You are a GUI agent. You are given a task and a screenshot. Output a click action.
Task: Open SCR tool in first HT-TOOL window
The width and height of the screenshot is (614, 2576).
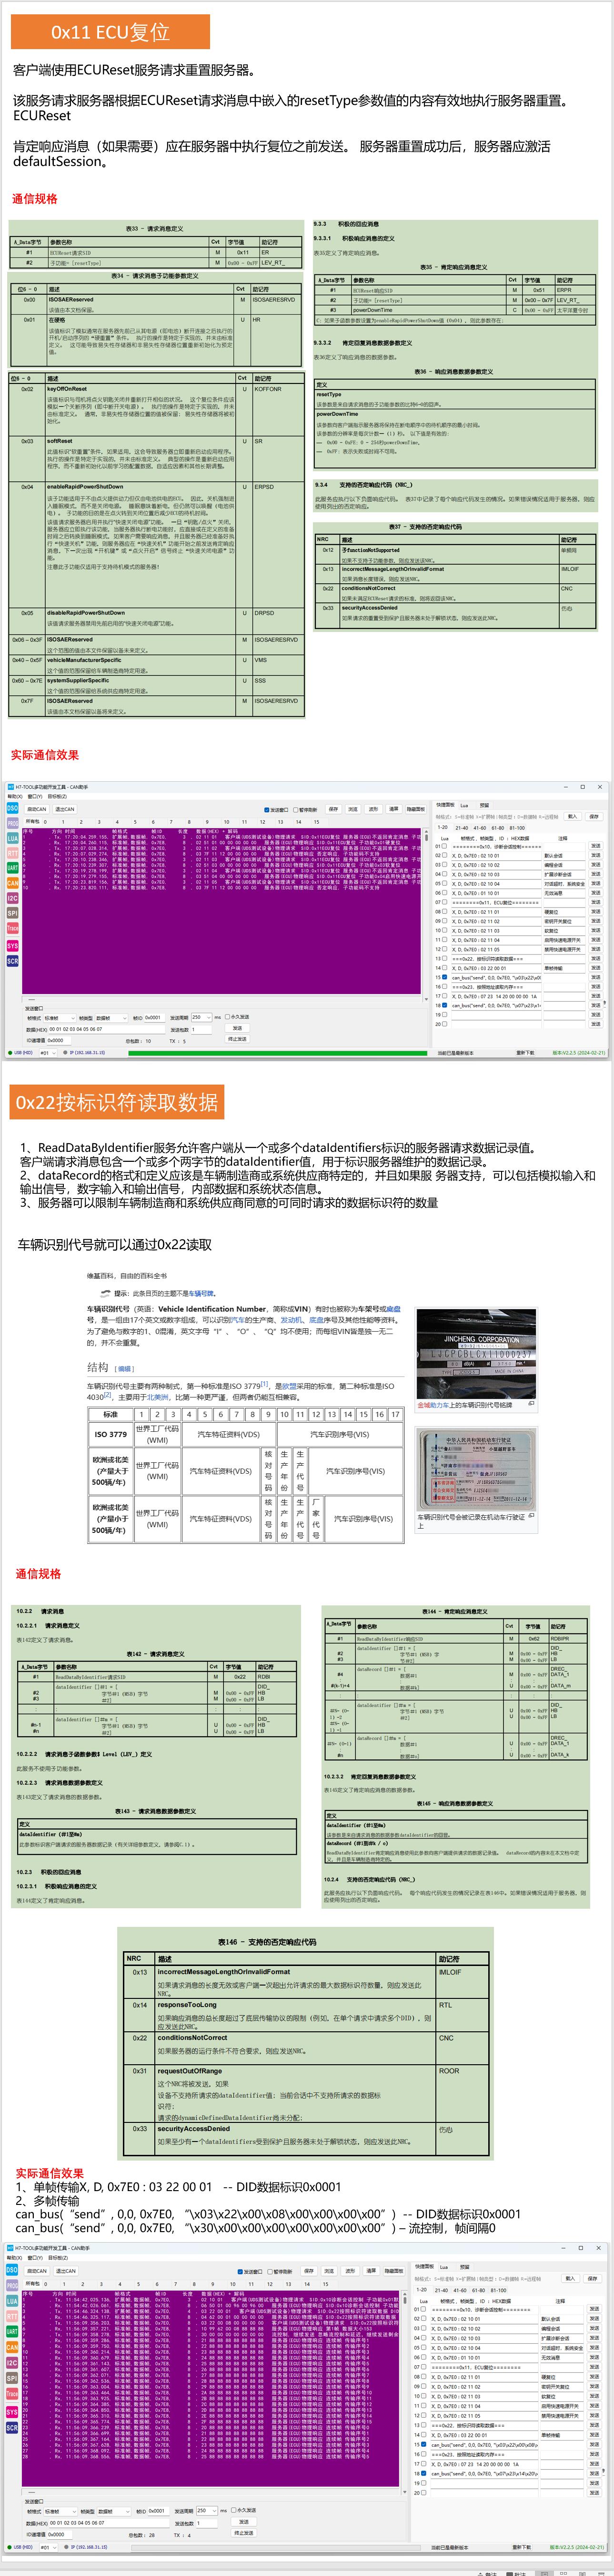tap(12, 961)
